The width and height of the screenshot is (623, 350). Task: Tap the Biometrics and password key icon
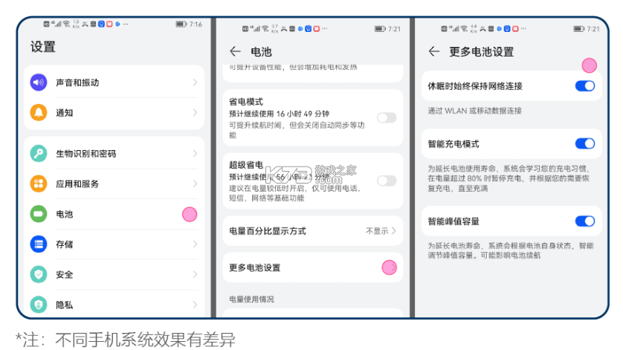point(39,153)
